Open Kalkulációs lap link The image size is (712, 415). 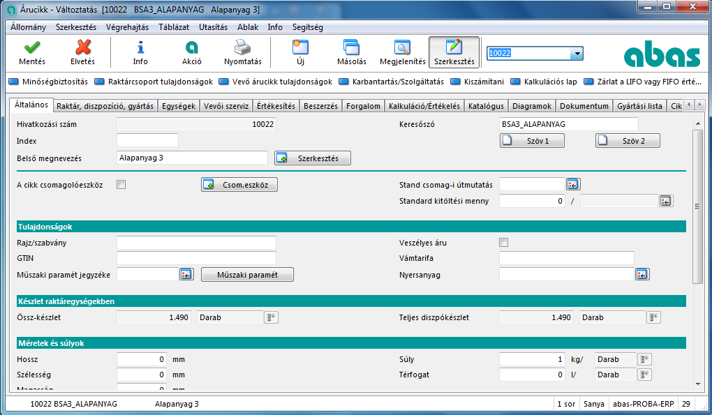click(544, 82)
